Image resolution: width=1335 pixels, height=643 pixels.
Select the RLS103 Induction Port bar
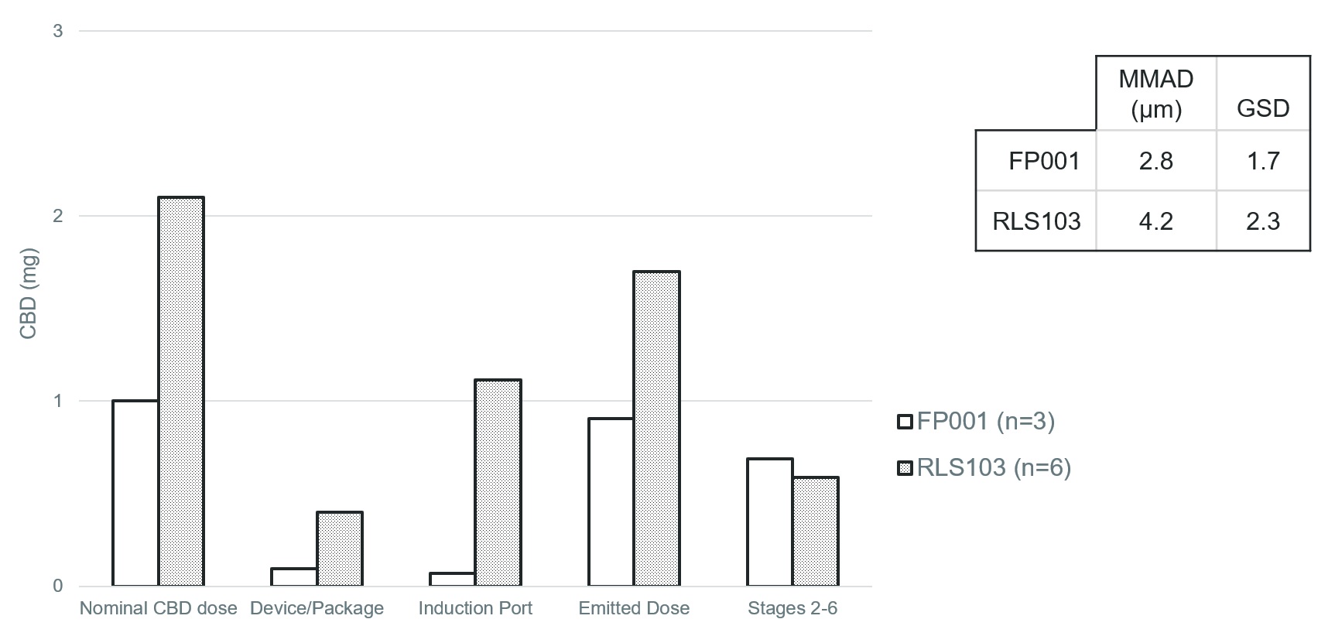(498, 482)
